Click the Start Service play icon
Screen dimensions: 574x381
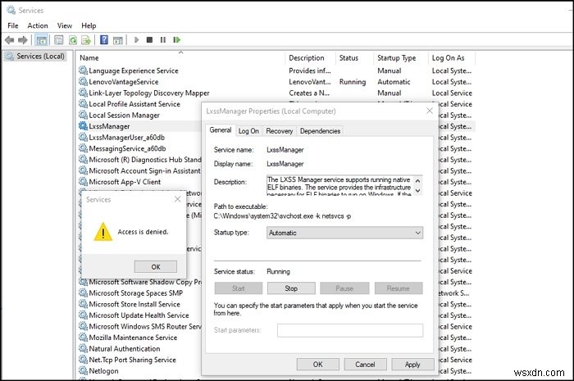[x=137, y=39]
